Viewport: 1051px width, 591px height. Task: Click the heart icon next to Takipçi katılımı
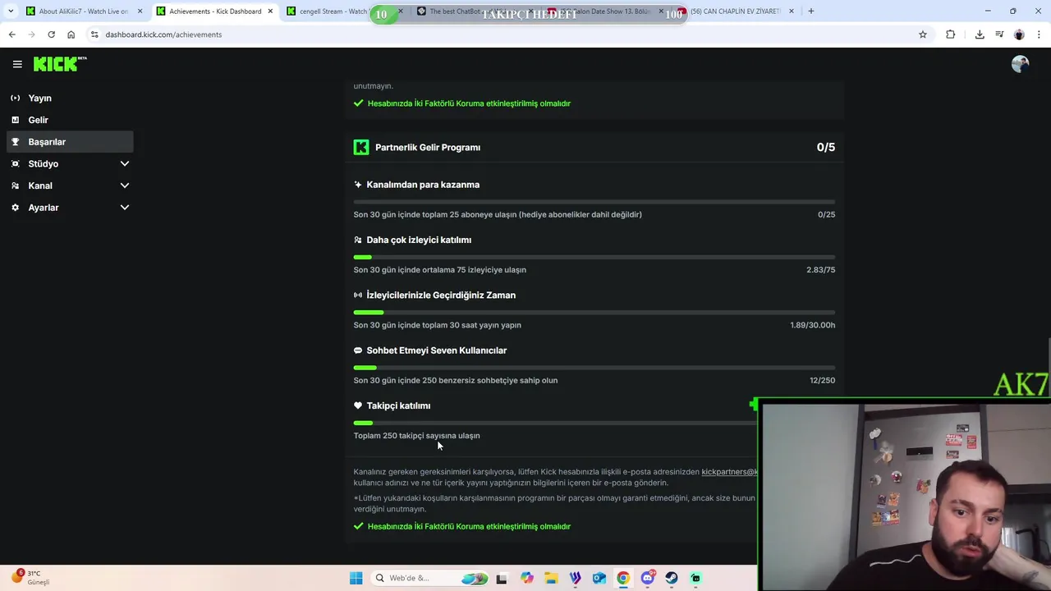coord(358,405)
